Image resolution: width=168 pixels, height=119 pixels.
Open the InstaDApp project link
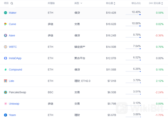(15, 58)
